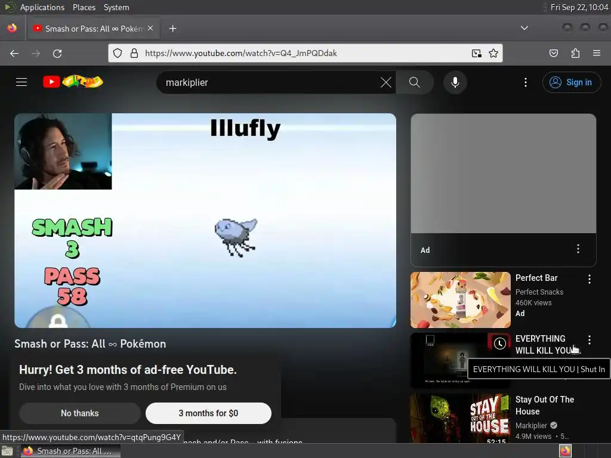Save page to Pocket
This screenshot has width=611, height=458.
[554, 53]
